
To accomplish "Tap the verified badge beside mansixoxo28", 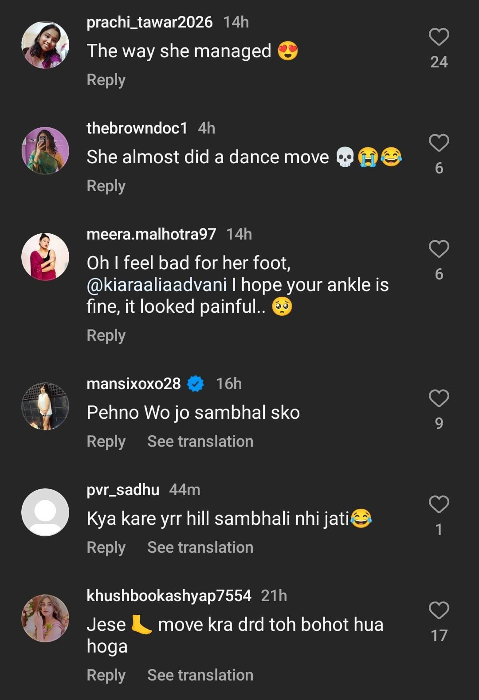I will coord(195,384).
